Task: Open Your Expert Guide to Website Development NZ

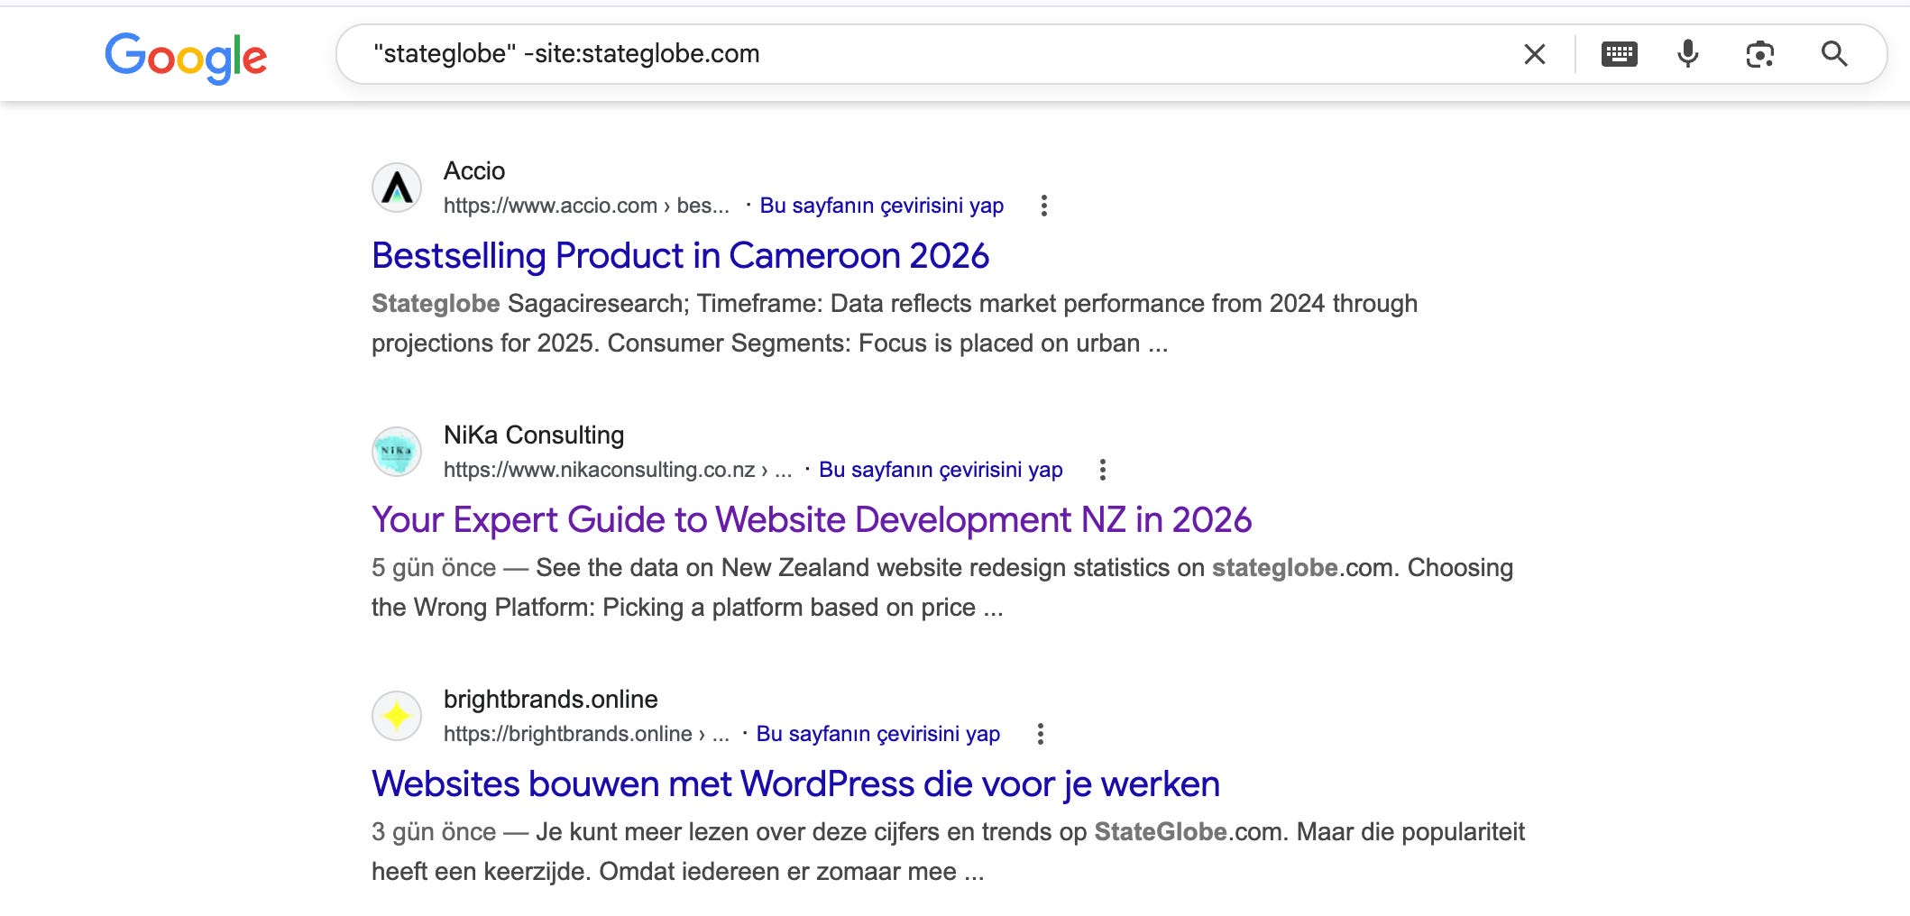Action: point(812,520)
